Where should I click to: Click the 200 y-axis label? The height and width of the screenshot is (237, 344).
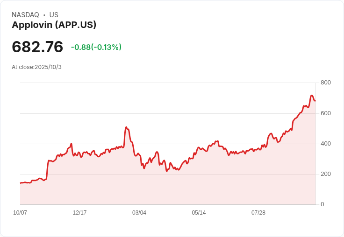[x=325, y=174]
